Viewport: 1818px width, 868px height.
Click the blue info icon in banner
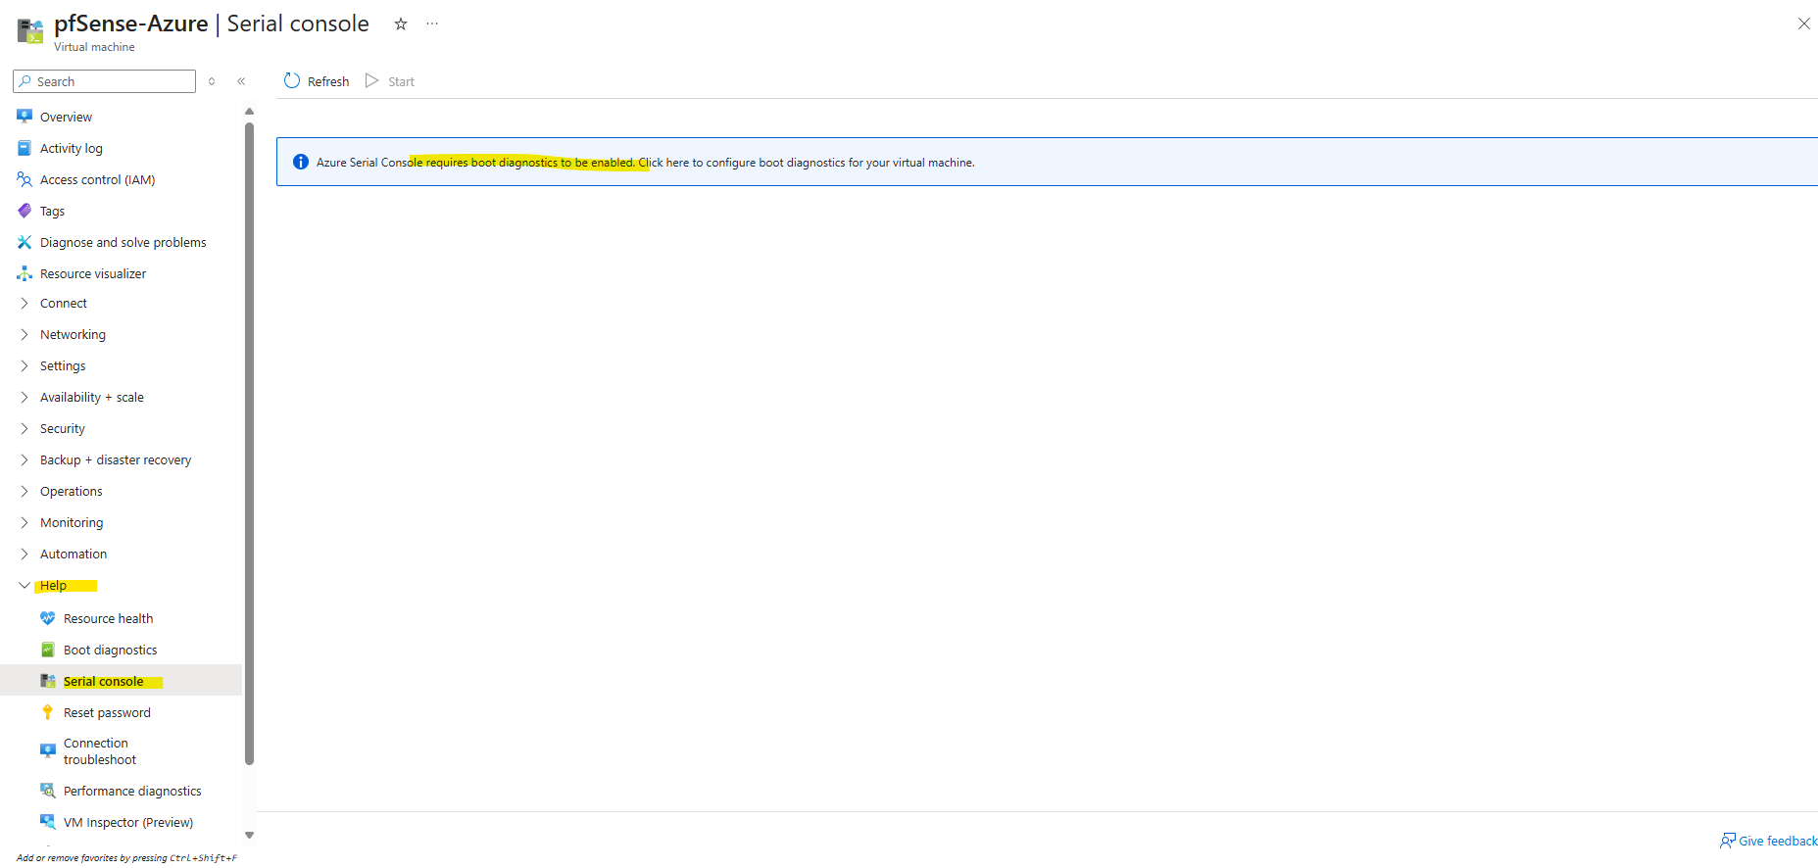(x=301, y=162)
